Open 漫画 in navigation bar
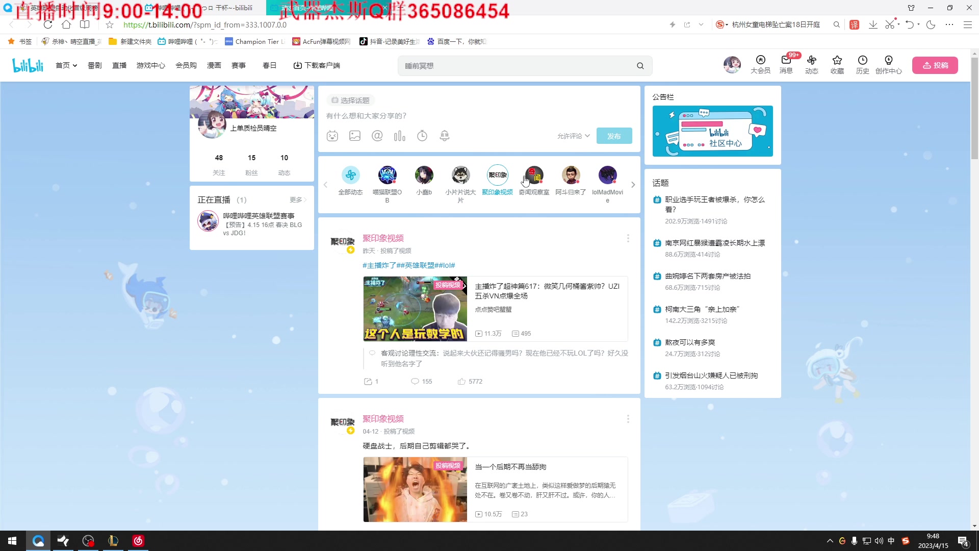Image resolution: width=979 pixels, height=551 pixels. point(214,65)
